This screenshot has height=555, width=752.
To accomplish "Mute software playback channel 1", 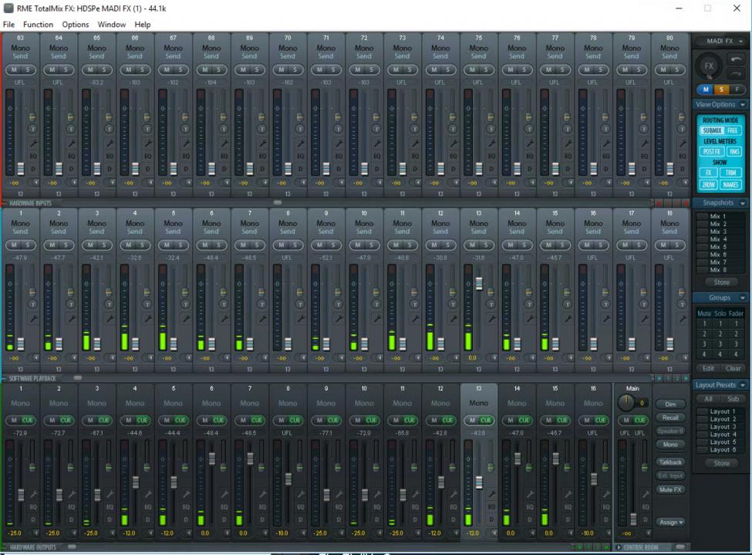I will tap(14, 245).
